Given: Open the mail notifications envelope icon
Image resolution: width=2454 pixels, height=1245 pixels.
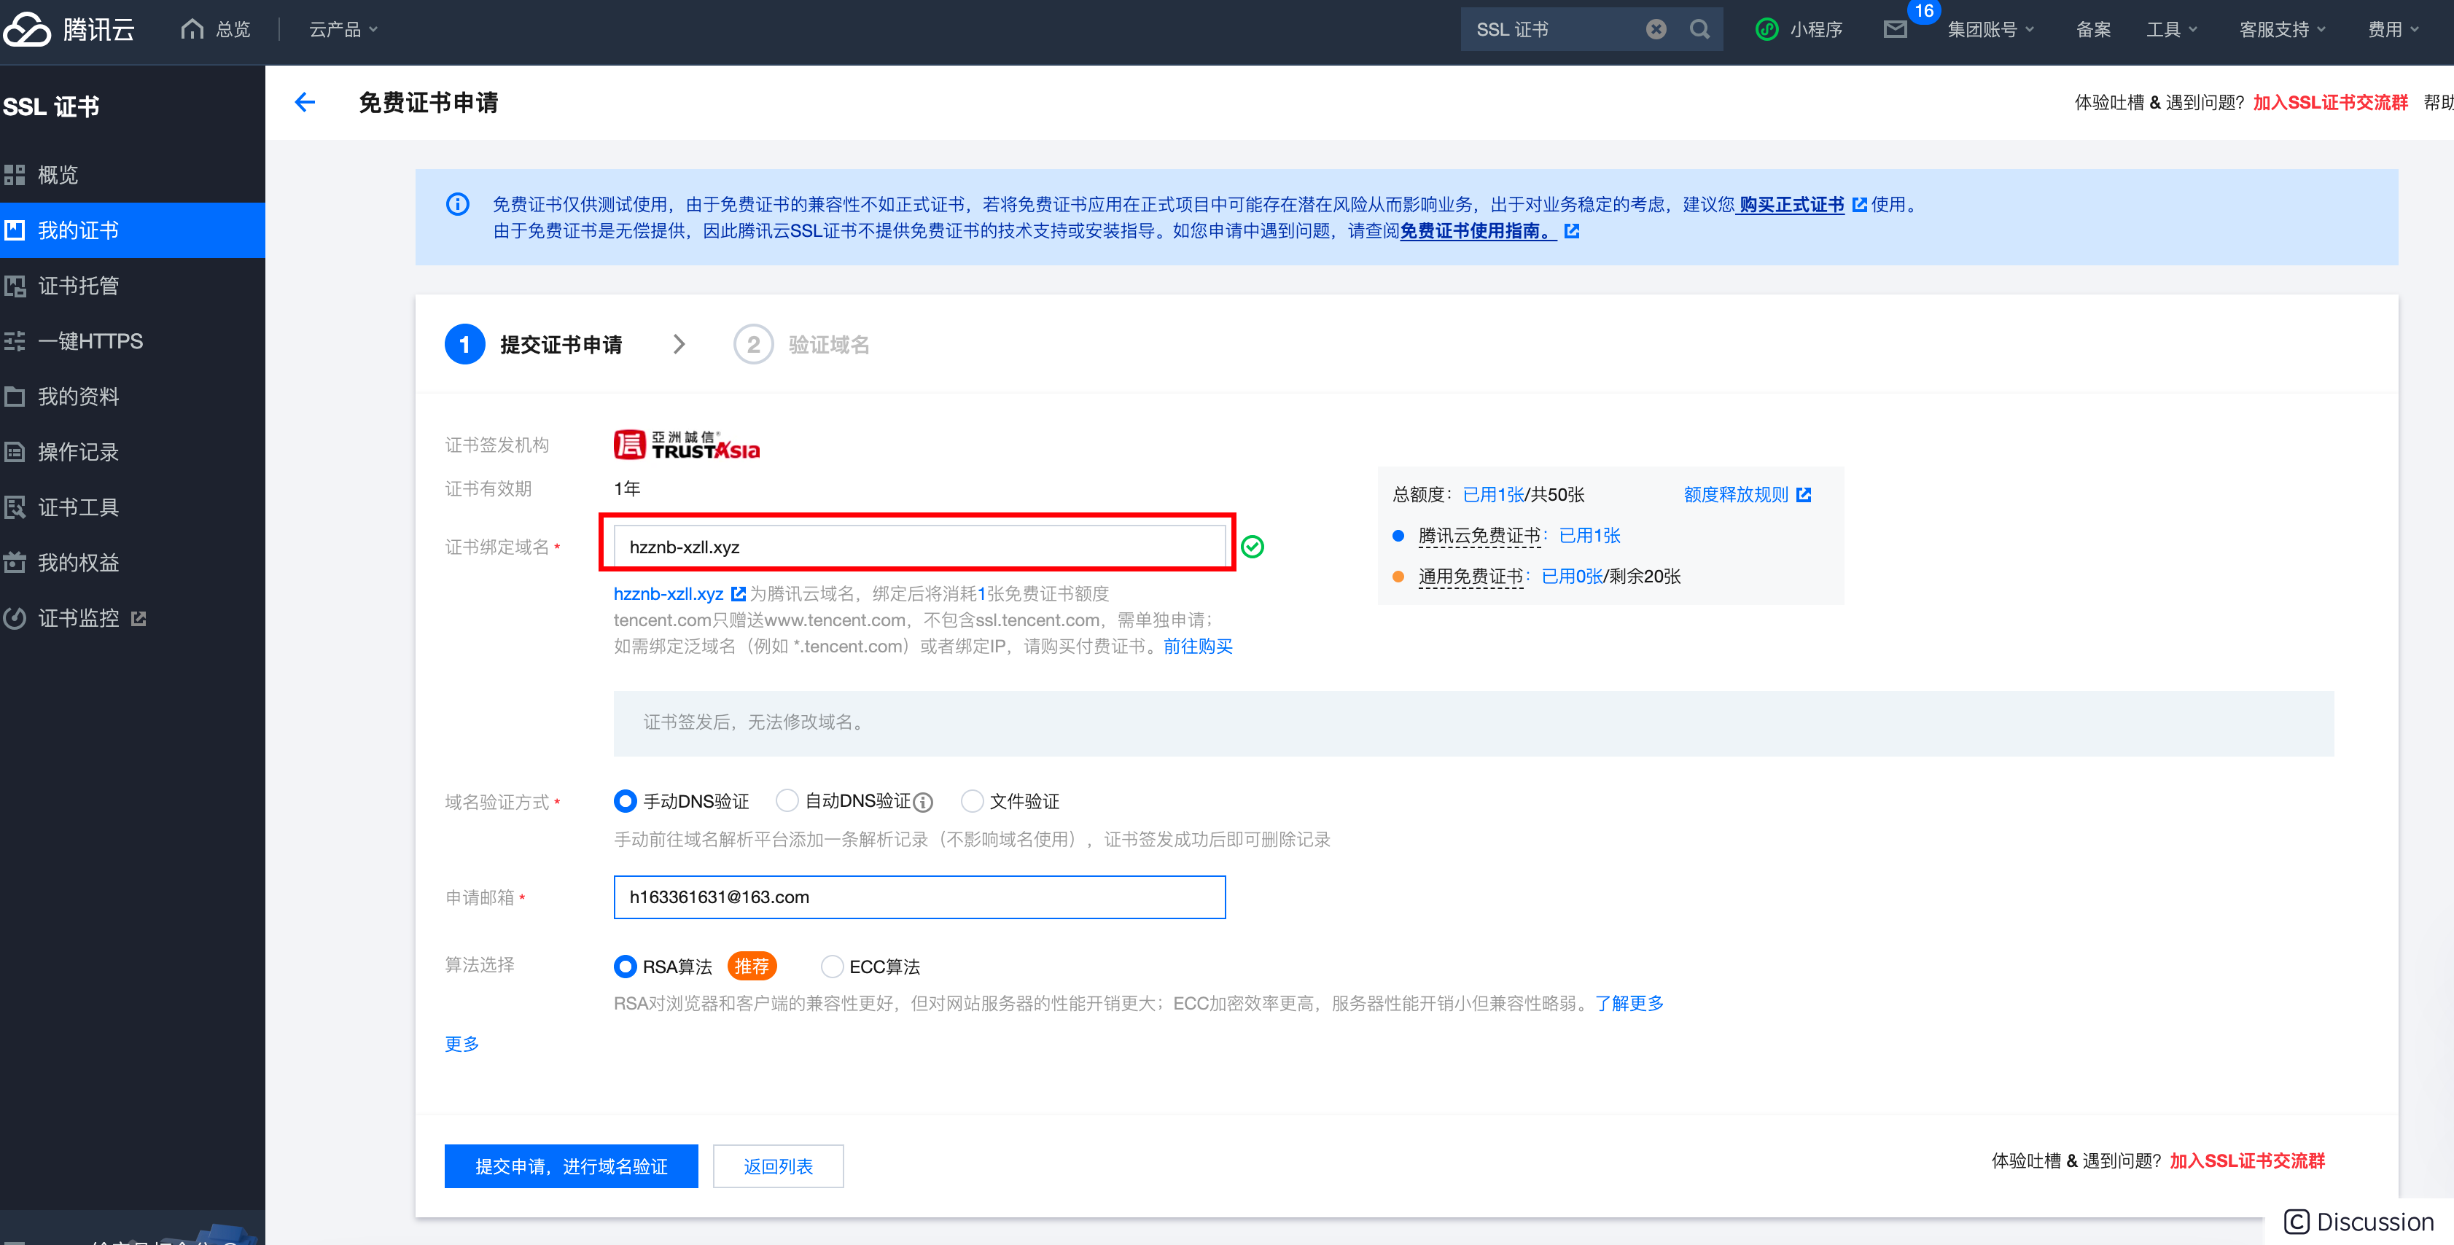Looking at the screenshot, I should point(1895,30).
